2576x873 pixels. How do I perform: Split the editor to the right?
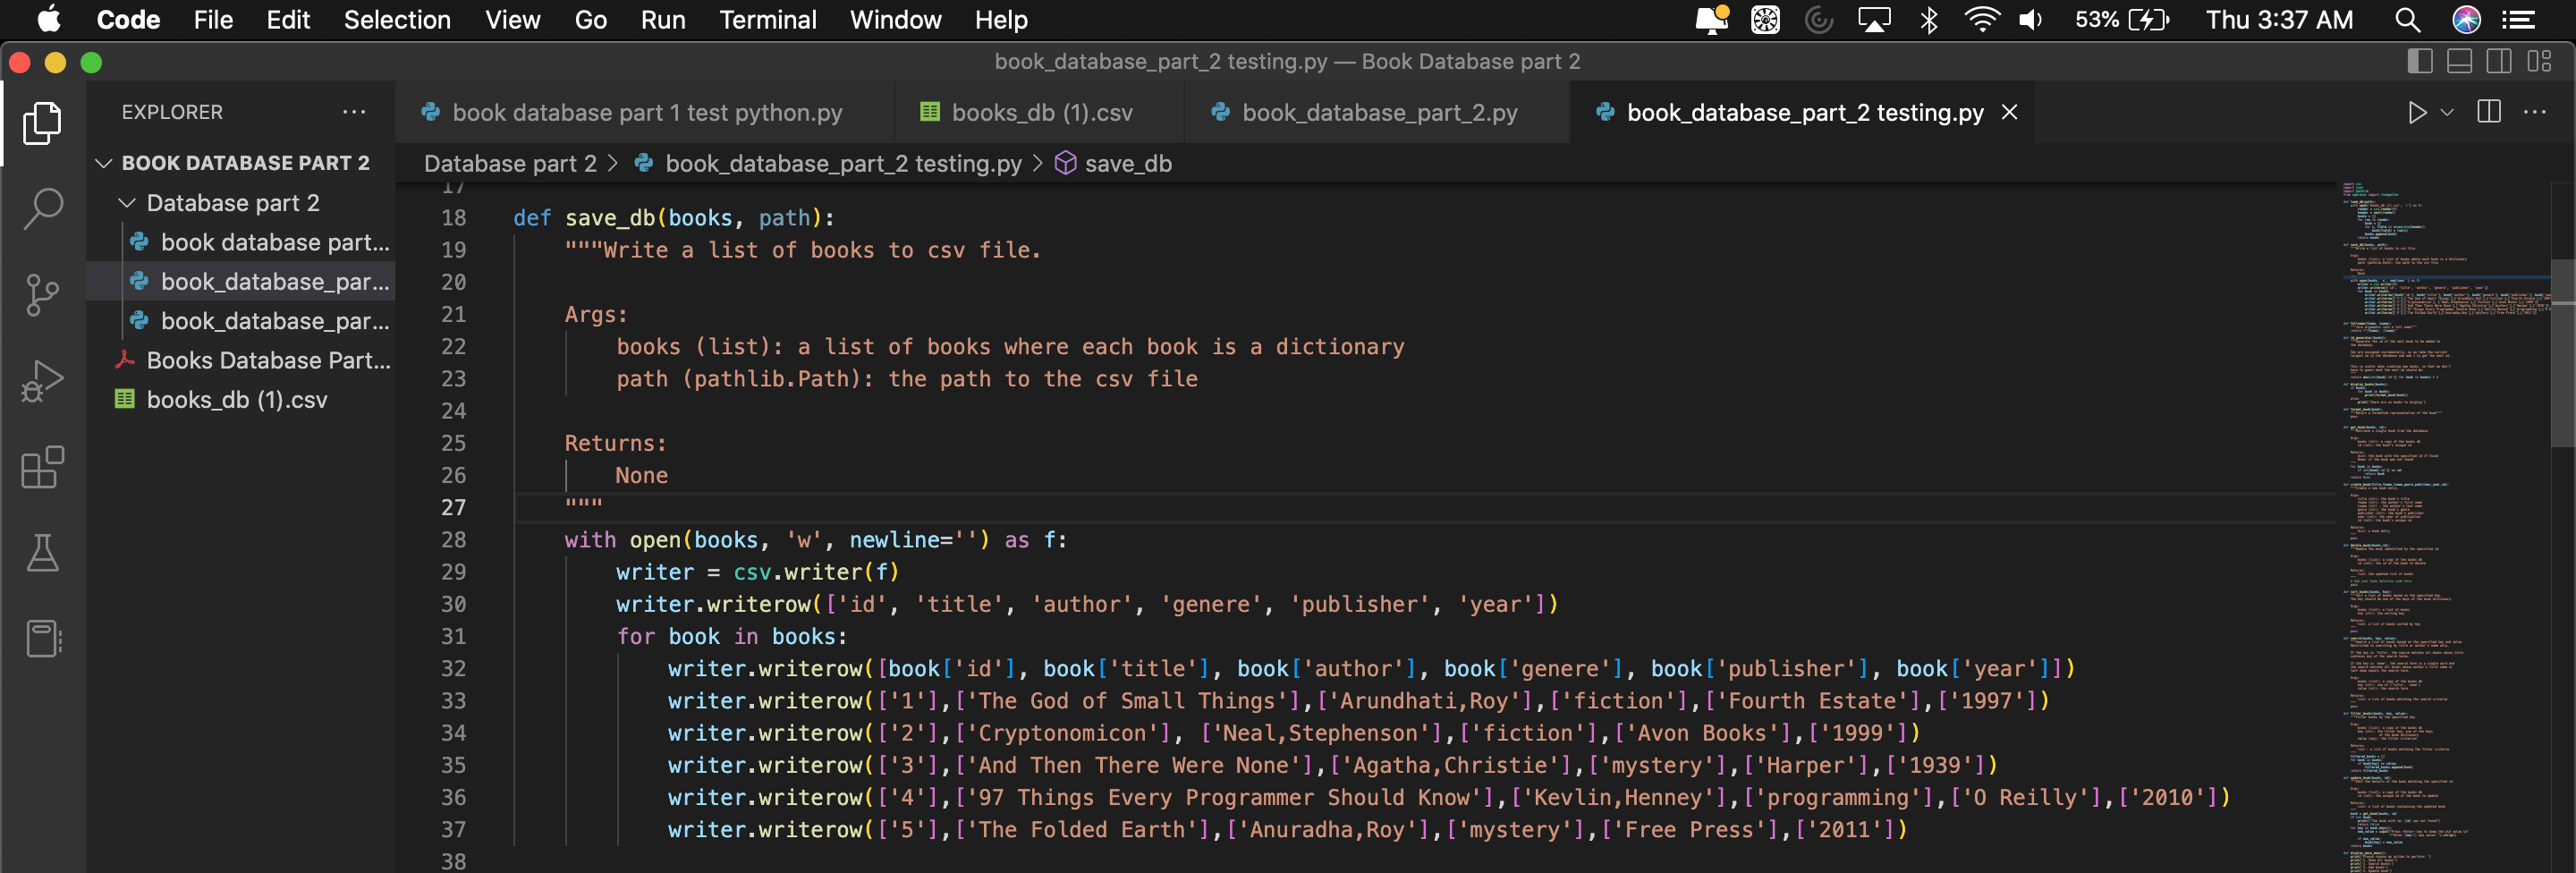[2489, 112]
